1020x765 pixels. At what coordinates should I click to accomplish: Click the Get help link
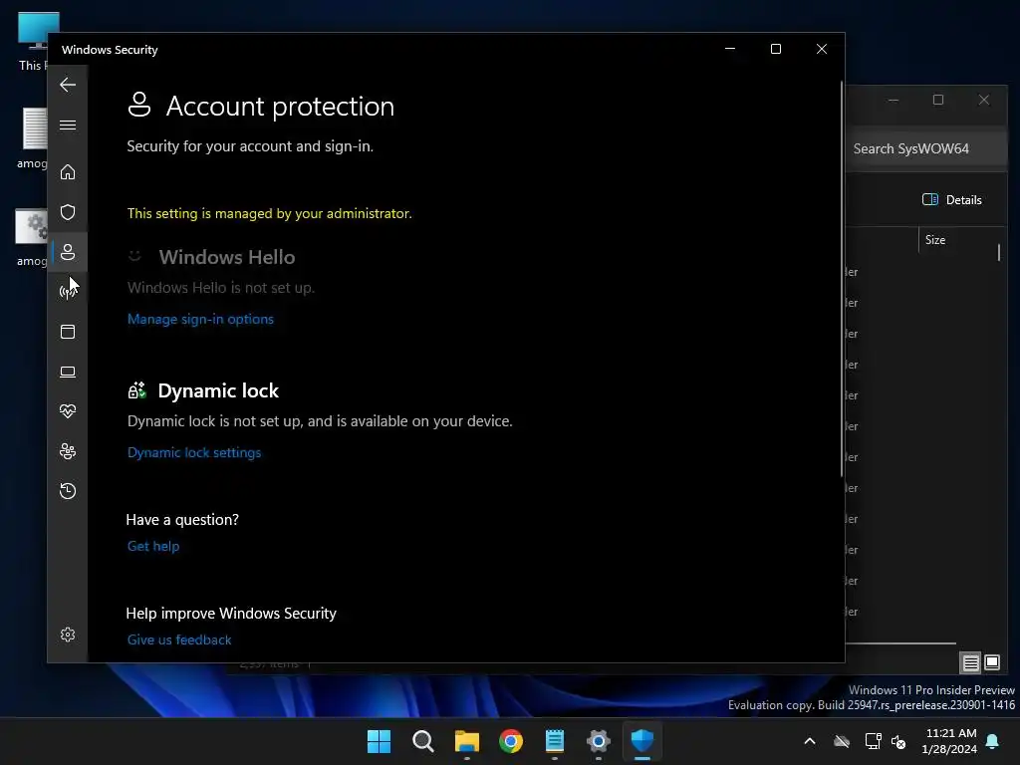coord(152,546)
